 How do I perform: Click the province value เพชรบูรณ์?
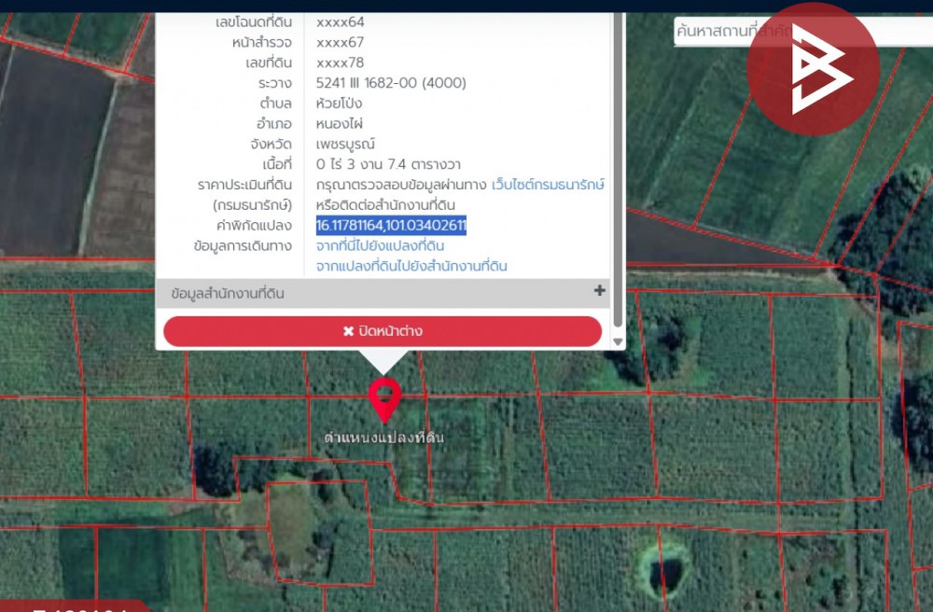click(x=345, y=144)
